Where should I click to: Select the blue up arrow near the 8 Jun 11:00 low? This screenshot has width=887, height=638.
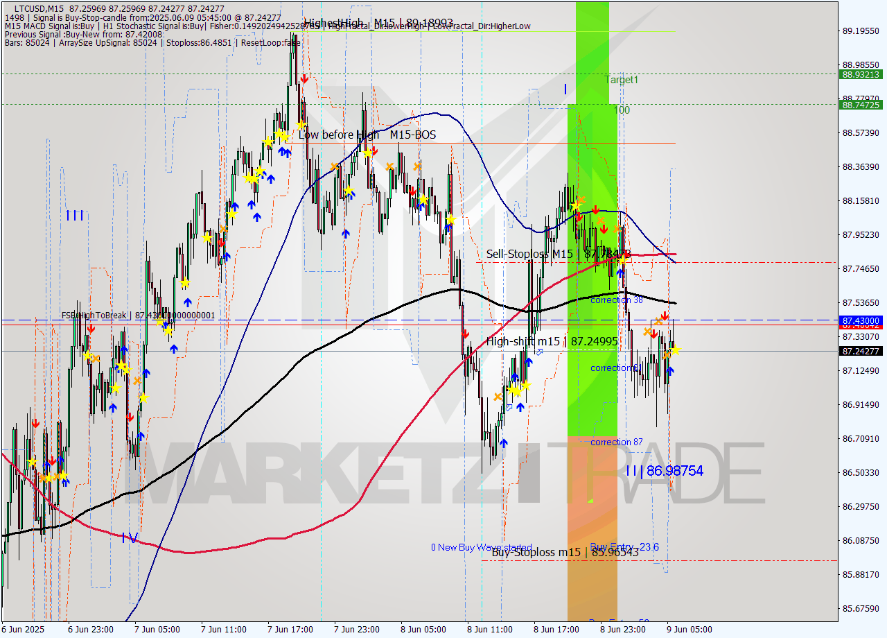point(504,442)
